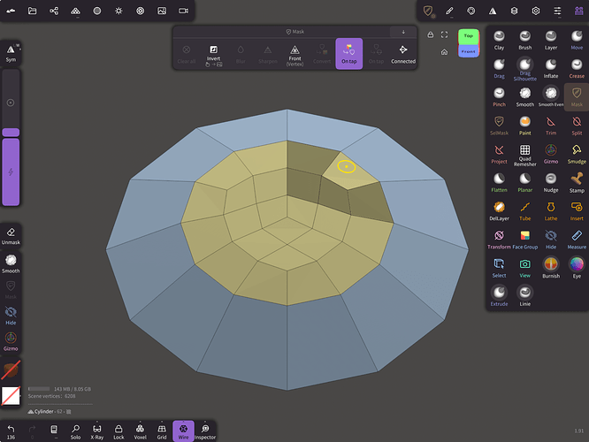Click the radius slider with circle icon

11,103
